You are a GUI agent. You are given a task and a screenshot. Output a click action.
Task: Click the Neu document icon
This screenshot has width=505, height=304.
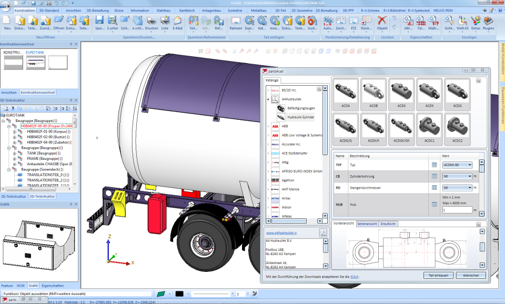tap(7, 21)
